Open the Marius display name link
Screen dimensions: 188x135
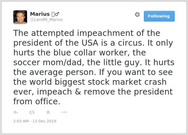40,14
